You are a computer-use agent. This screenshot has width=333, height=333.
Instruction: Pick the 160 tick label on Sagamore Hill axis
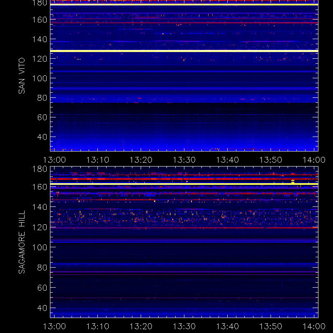[40, 187]
